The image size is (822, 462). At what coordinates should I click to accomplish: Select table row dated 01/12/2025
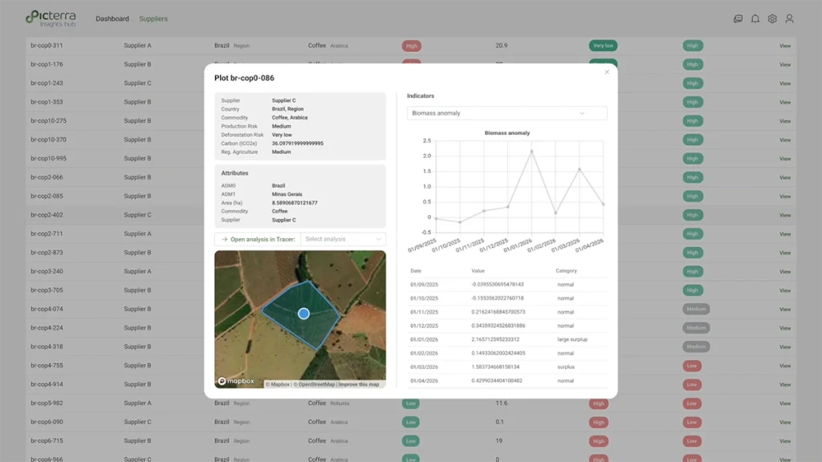tap(507, 326)
